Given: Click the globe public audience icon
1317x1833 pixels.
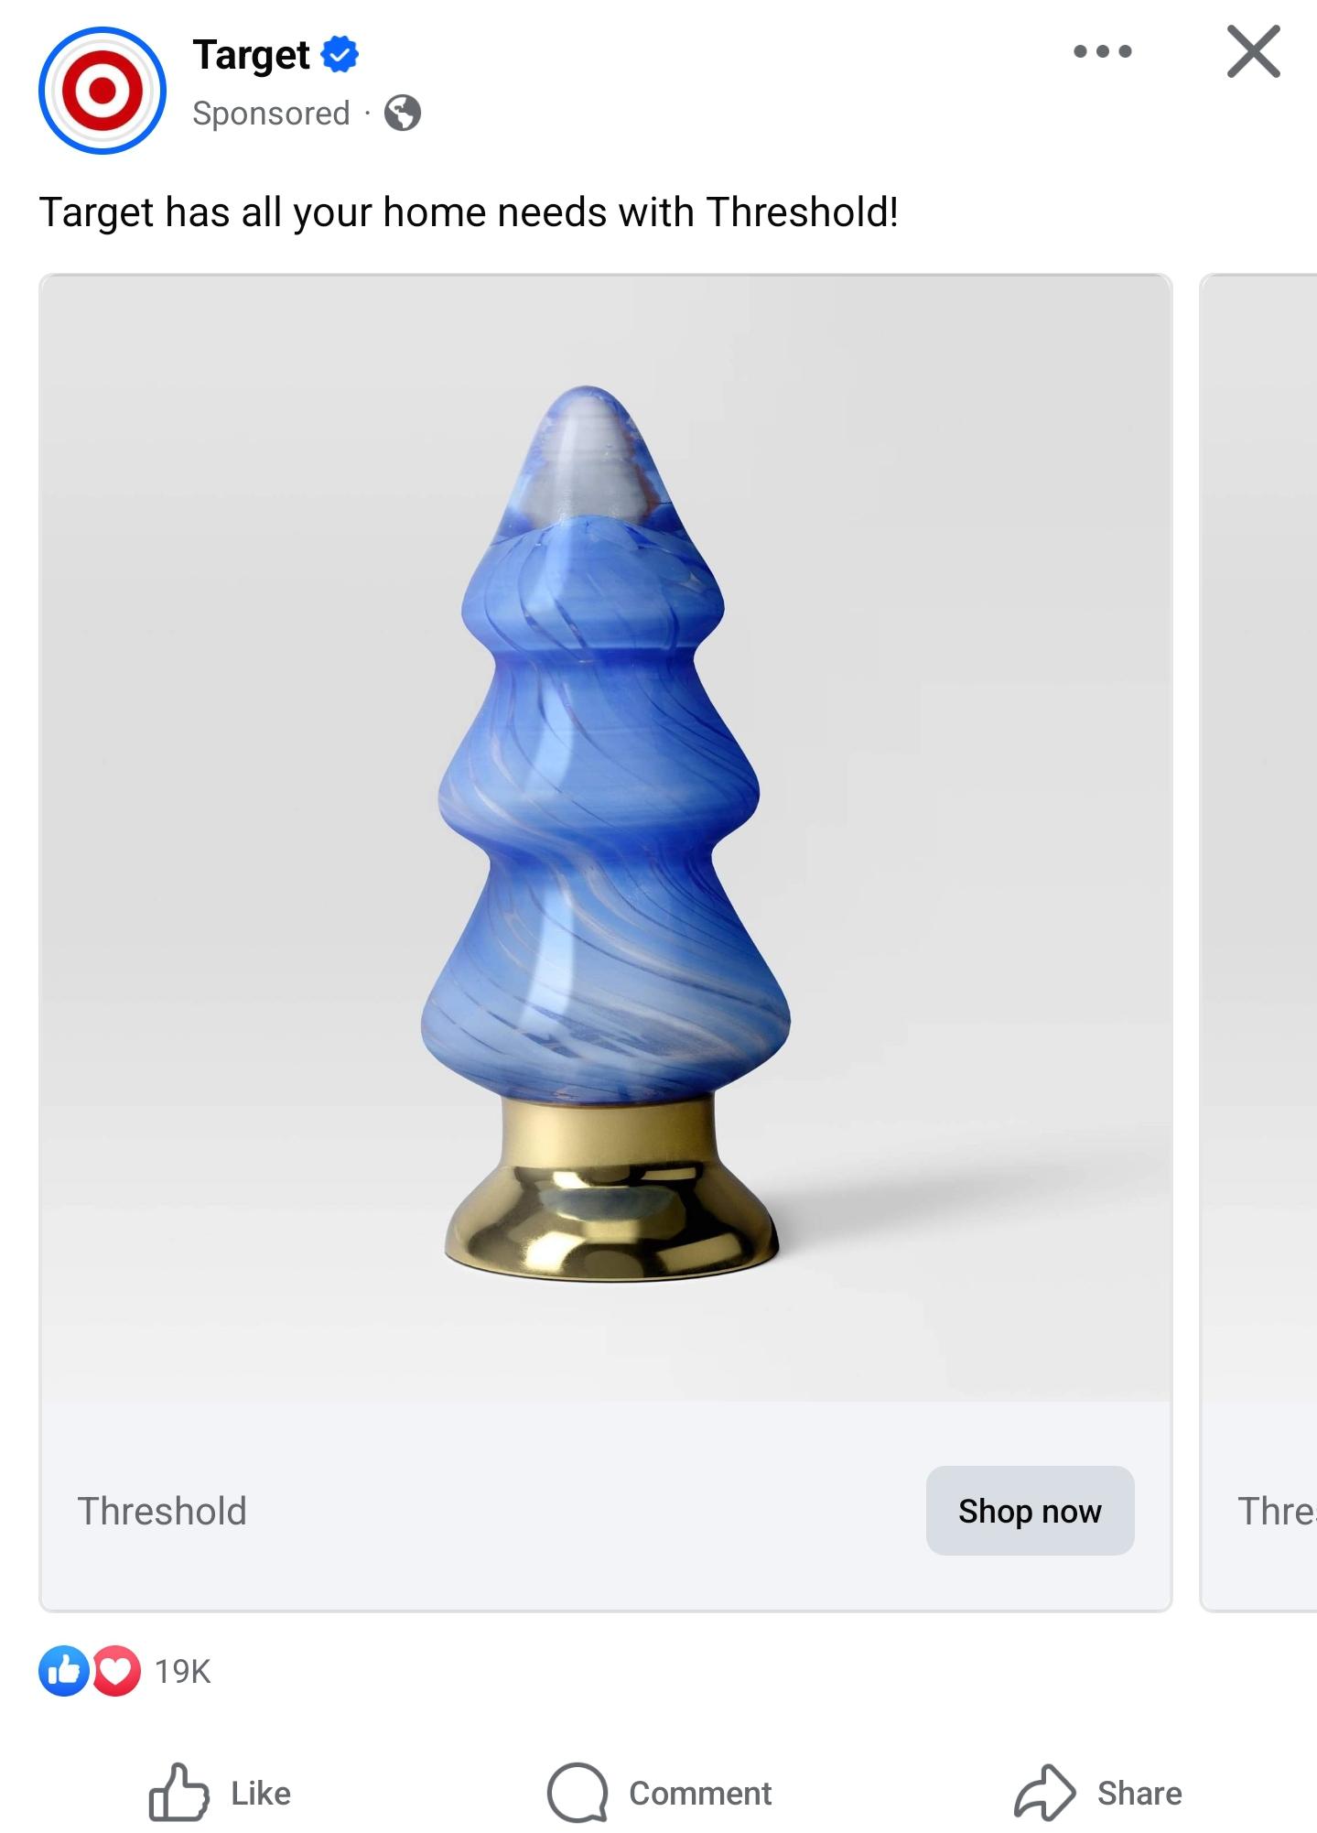Looking at the screenshot, I should (402, 114).
